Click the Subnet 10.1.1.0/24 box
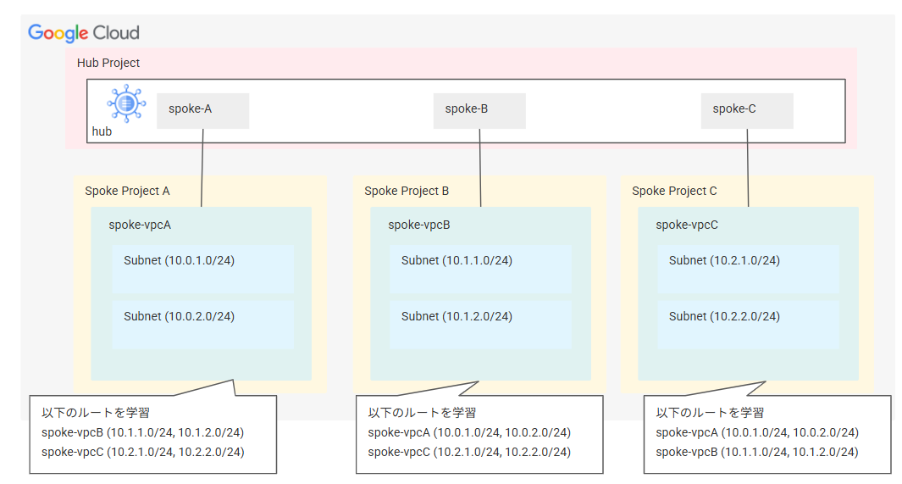902x484 pixels. (x=481, y=269)
